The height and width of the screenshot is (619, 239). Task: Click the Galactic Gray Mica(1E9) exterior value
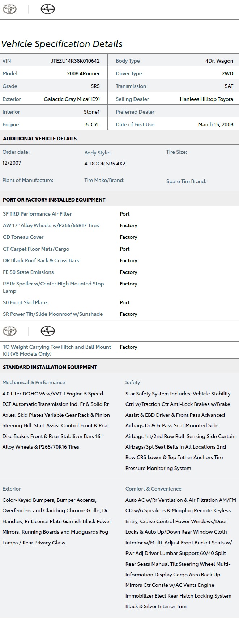tap(72, 99)
